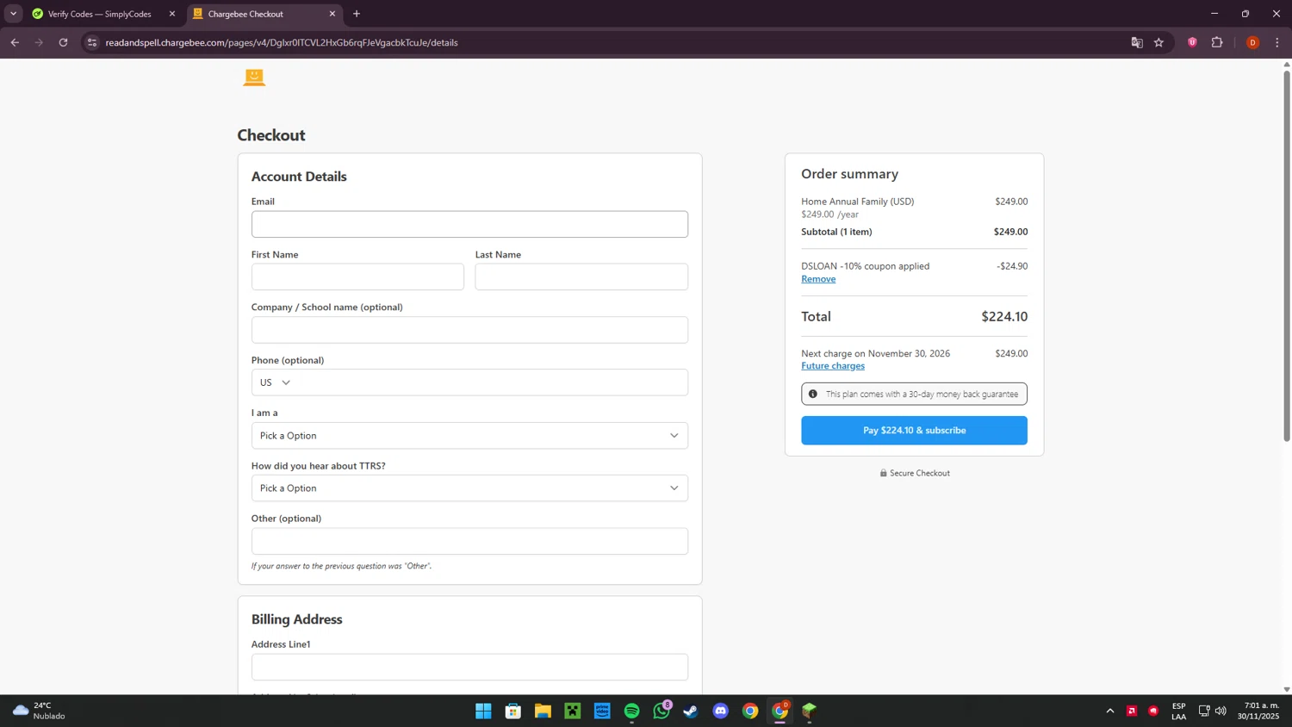Screen dimensions: 1292x727
Task: Click the Company / School name field
Action: 469,330
